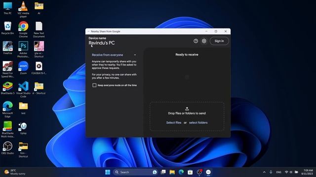
Task: Show hidden system tray icons
Action: [x=264, y=172]
